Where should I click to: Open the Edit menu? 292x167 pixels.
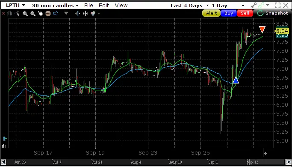tap(104, 6)
